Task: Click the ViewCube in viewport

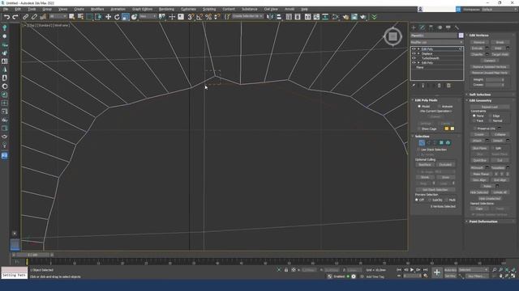Action: 392,36
